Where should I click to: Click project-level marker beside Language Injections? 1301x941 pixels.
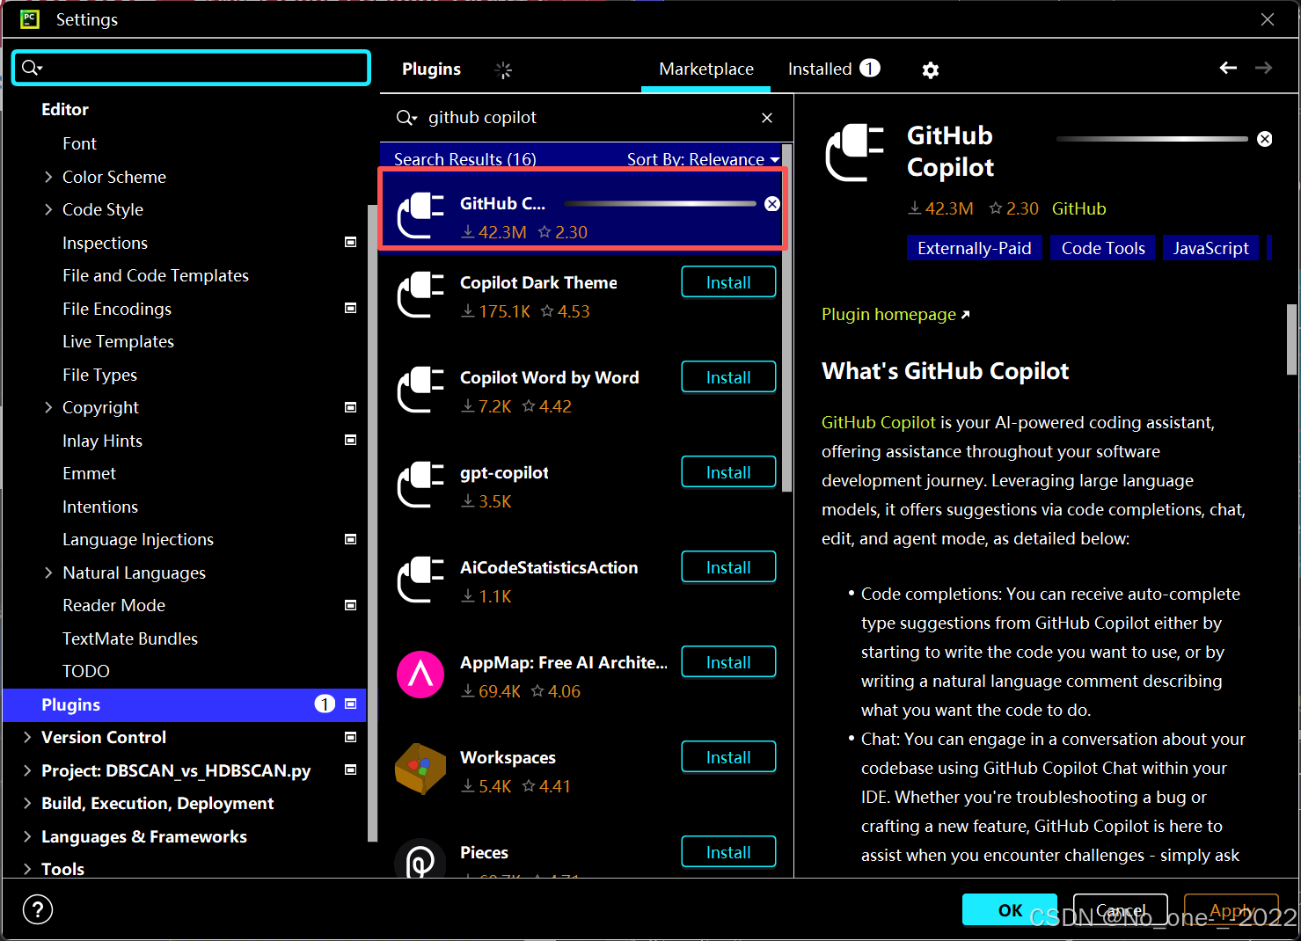click(350, 539)
